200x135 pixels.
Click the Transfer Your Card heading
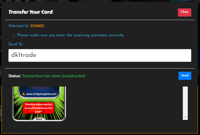tap(31, 12)
